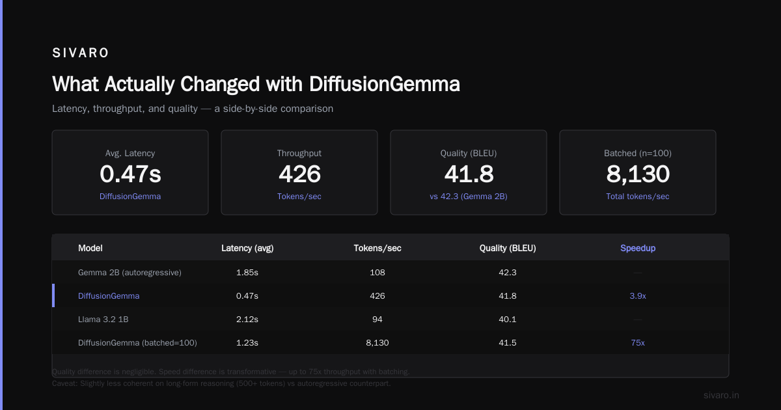Click the 42.3 BLEU cell
Image resolution: width=781 pixels, height=410 pixels.
coord(508,272)
